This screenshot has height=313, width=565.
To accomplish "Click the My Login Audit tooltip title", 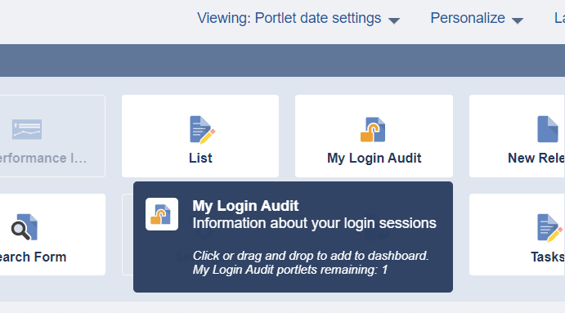I will click(x=245, y=206).
